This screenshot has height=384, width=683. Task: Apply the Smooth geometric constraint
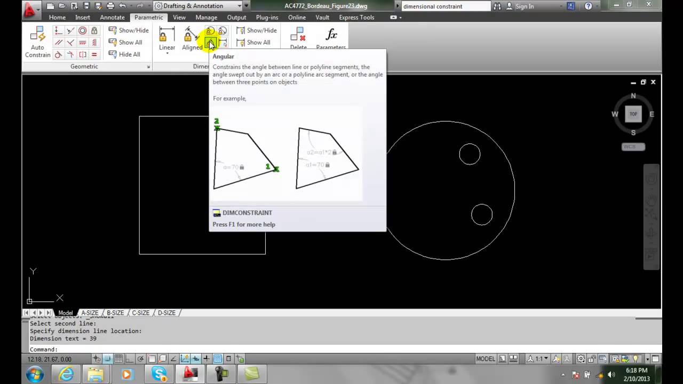[x=70, y=54]
